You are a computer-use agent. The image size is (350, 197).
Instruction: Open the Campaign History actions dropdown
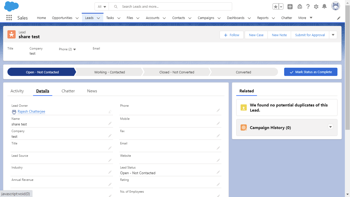pos(331,127)
